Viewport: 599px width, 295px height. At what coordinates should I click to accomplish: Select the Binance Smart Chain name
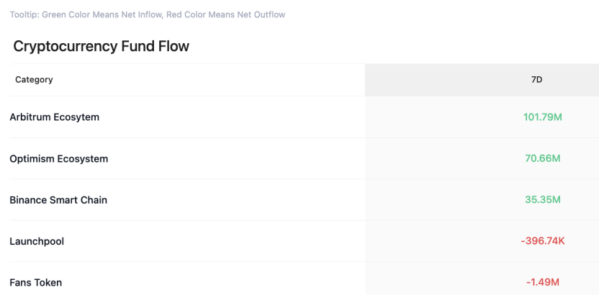coord(58,200)
